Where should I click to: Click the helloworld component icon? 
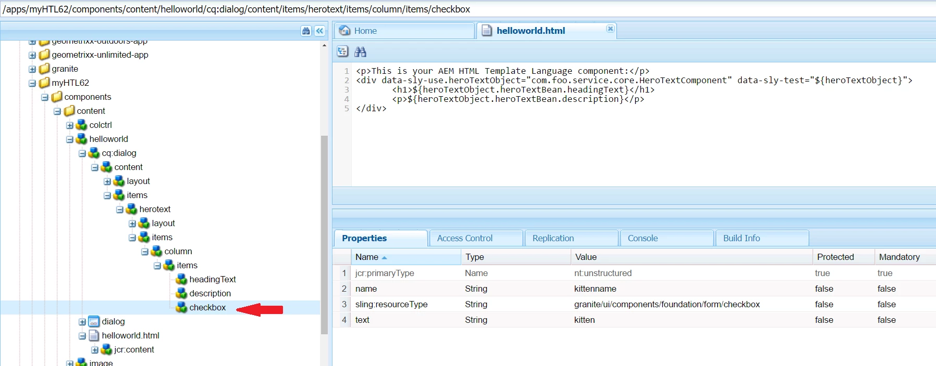coord(81,139)
